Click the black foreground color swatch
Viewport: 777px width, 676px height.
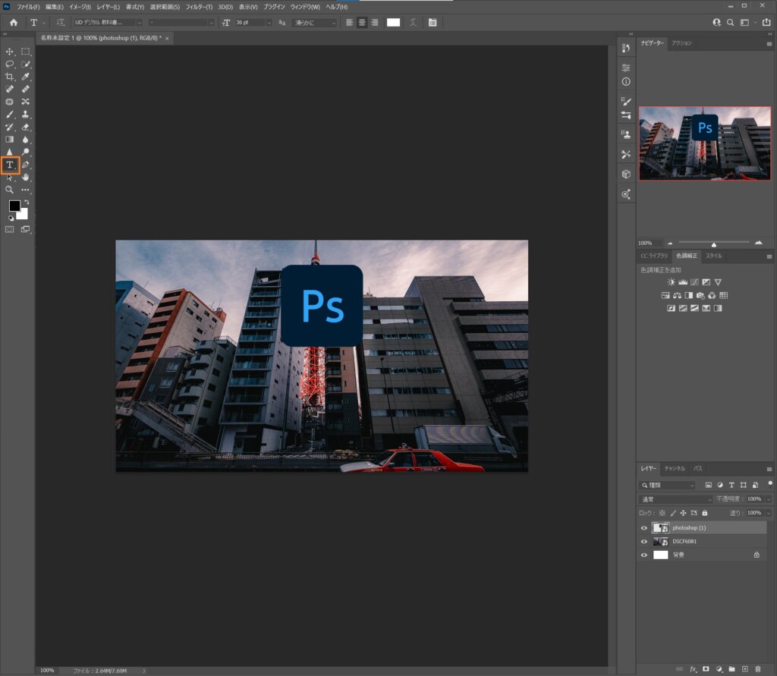(x=14, y=206)
